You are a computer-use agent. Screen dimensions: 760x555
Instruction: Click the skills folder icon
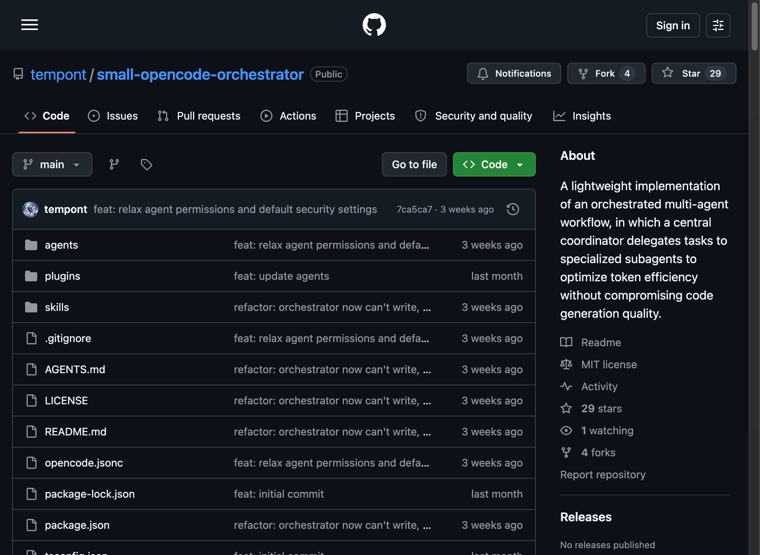pos(31,307)
